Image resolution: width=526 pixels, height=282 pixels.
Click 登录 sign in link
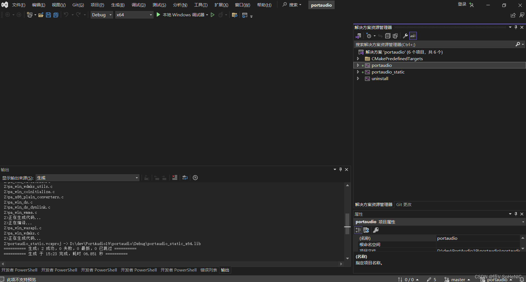(462, 4)
